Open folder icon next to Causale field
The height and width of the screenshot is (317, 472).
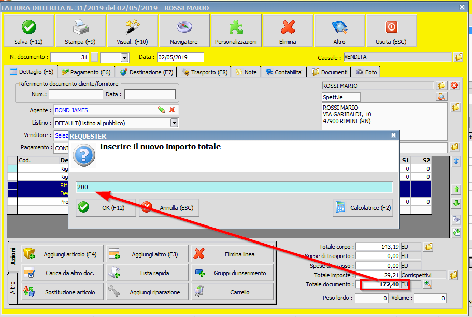point(458,57)
